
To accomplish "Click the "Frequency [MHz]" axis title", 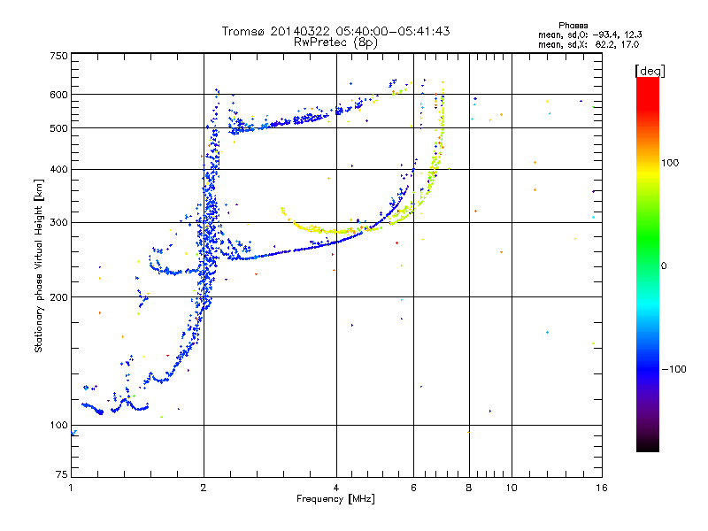I will tap(335, 499).
